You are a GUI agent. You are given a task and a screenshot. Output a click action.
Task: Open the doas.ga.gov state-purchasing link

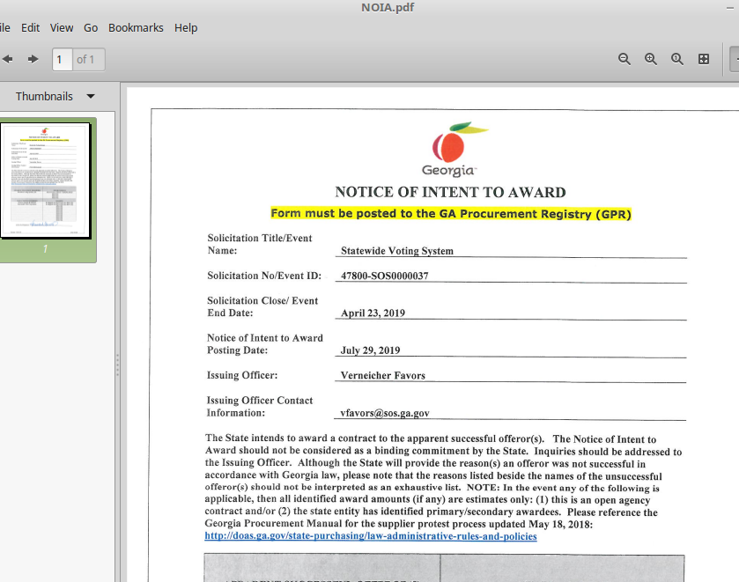[371, 536]
